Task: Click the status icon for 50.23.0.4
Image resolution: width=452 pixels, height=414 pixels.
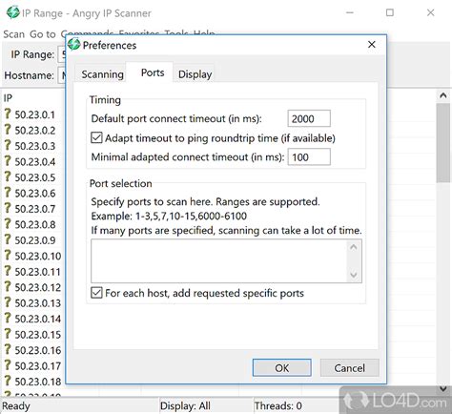Action: click(x=8, y=161)
